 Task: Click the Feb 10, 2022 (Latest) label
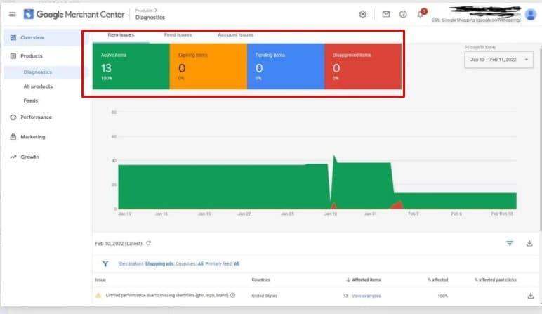119,244
